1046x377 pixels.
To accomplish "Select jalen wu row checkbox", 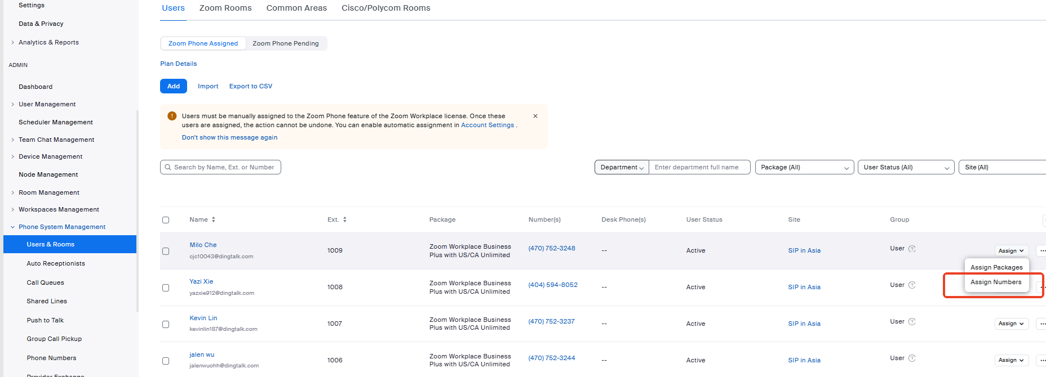I will point(166,361).
